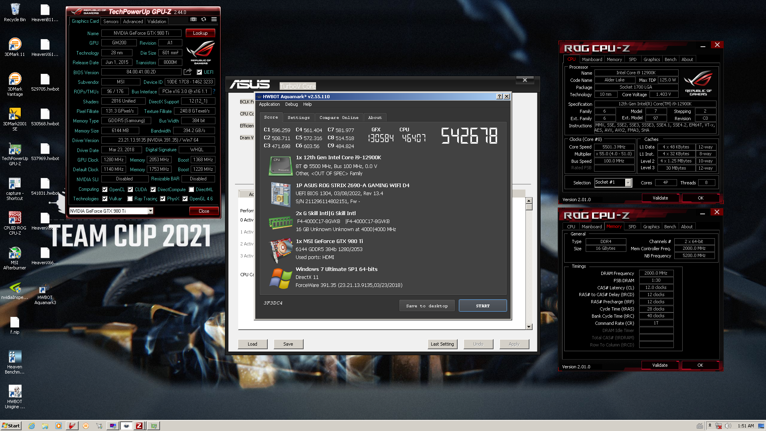
Task: Open the Compare Online tab in Aquamark3
Action: click(339, 117)
